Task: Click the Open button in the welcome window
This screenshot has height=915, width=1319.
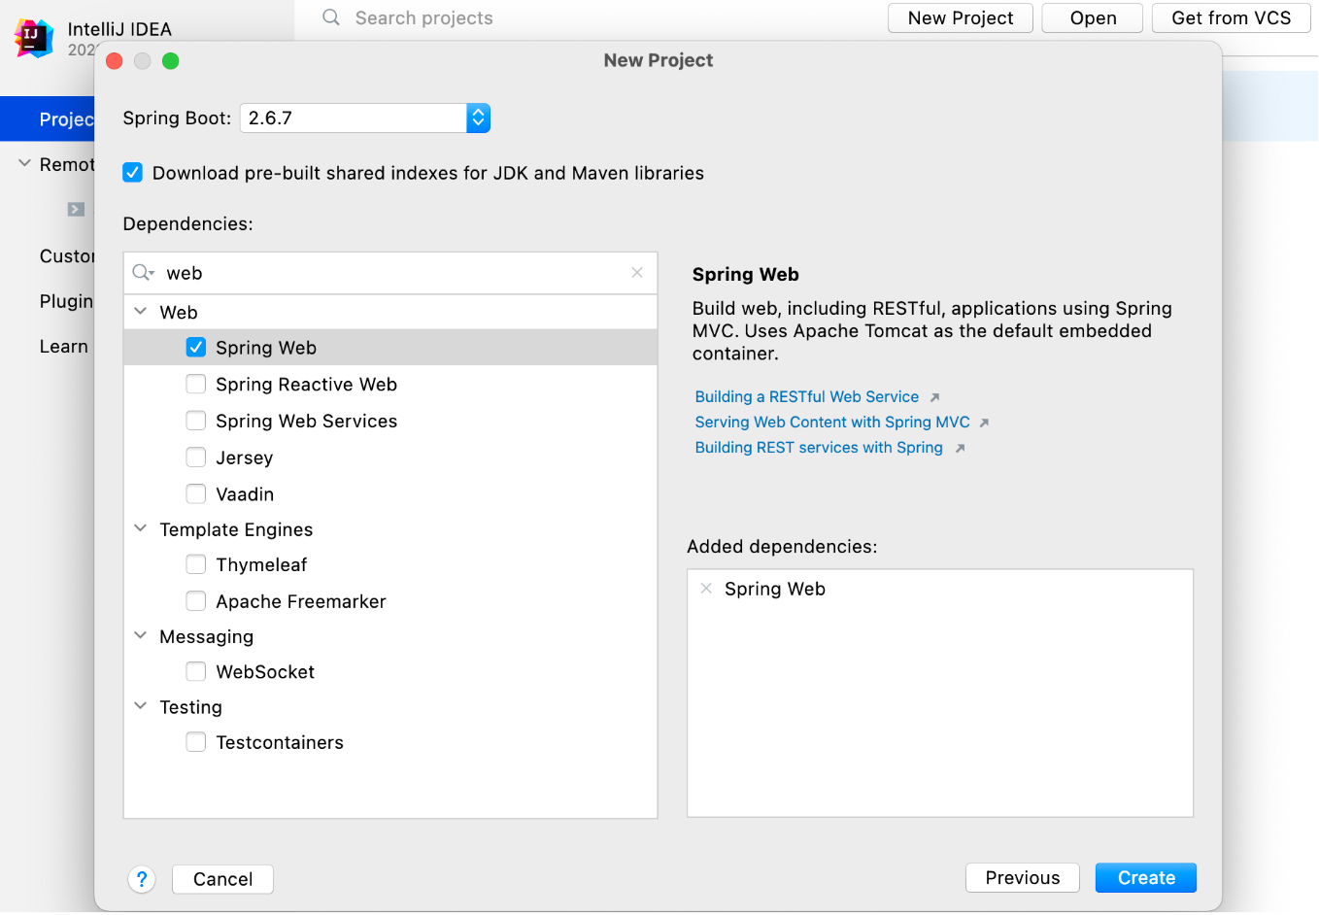Action: 1093,17
